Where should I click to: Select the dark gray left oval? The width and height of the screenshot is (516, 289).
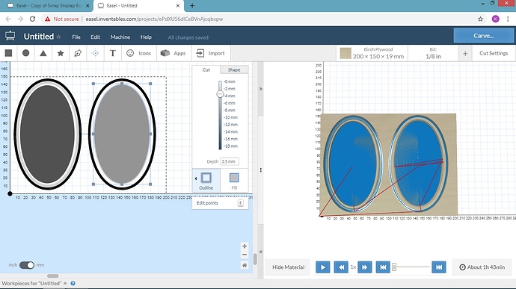[x=47, y=134]
